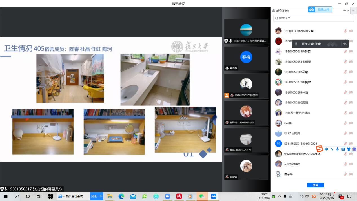The width and height of the screenshot is (357, 201).
Task: Toggle microphone for 19301030087欧阳文澜
Action: pos(345,31)
